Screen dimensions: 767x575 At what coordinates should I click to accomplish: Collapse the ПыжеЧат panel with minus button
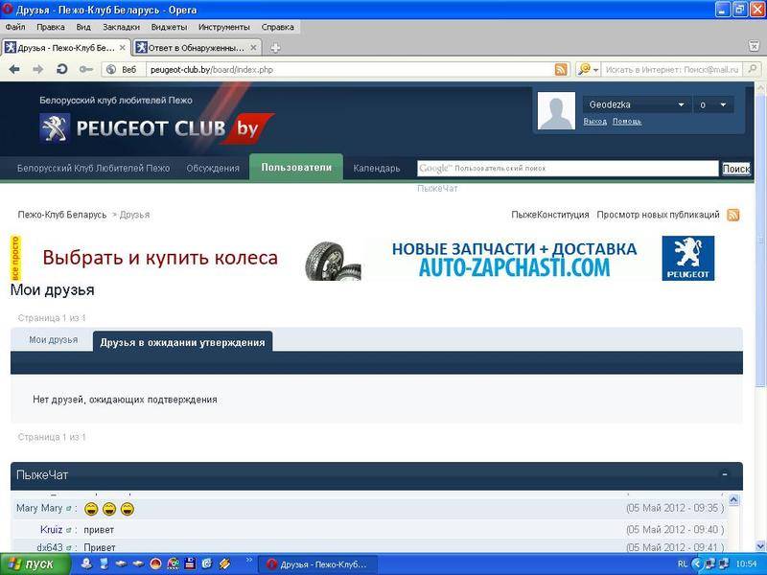pos(725,474)
